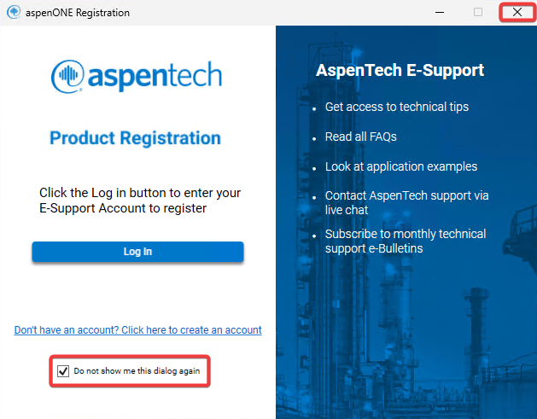The height and width of the screenshot is (419, 537).
Task: Uncheck the 'Do not show me this dialog again' checkbox
Action: point(63,372)
